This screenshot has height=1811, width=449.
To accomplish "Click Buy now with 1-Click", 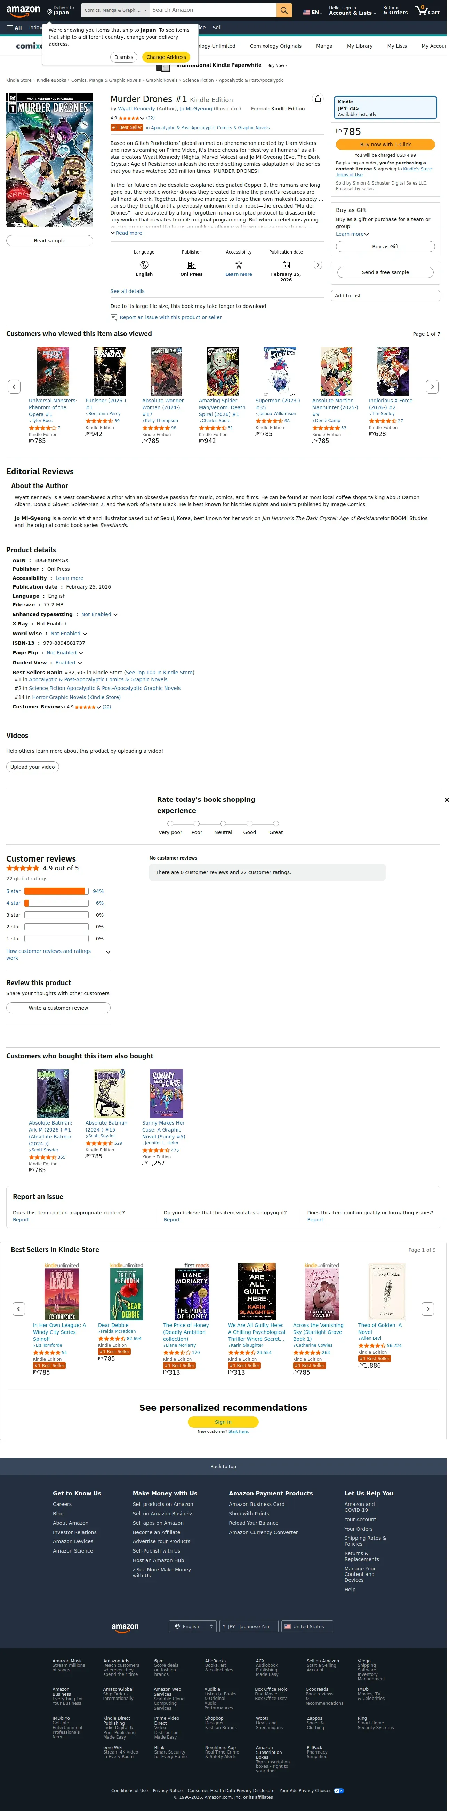I will 385,144.
